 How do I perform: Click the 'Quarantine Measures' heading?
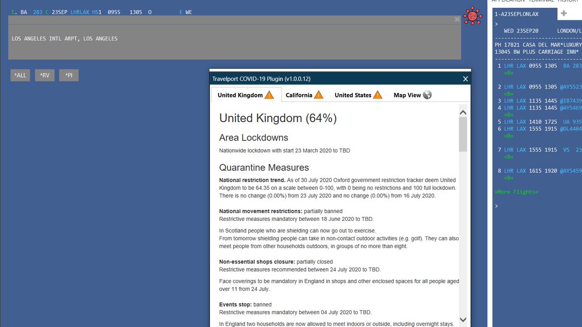pyautogui.click(x=264, y=168)
